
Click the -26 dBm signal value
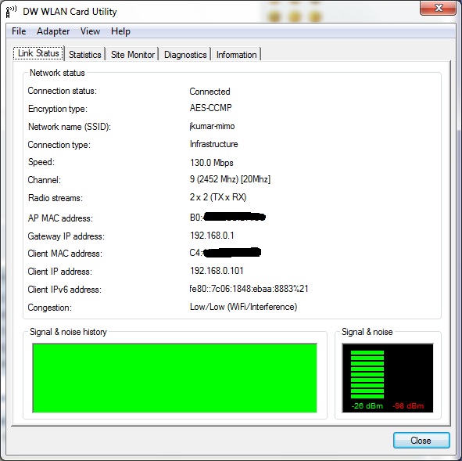tap(367, 406)
